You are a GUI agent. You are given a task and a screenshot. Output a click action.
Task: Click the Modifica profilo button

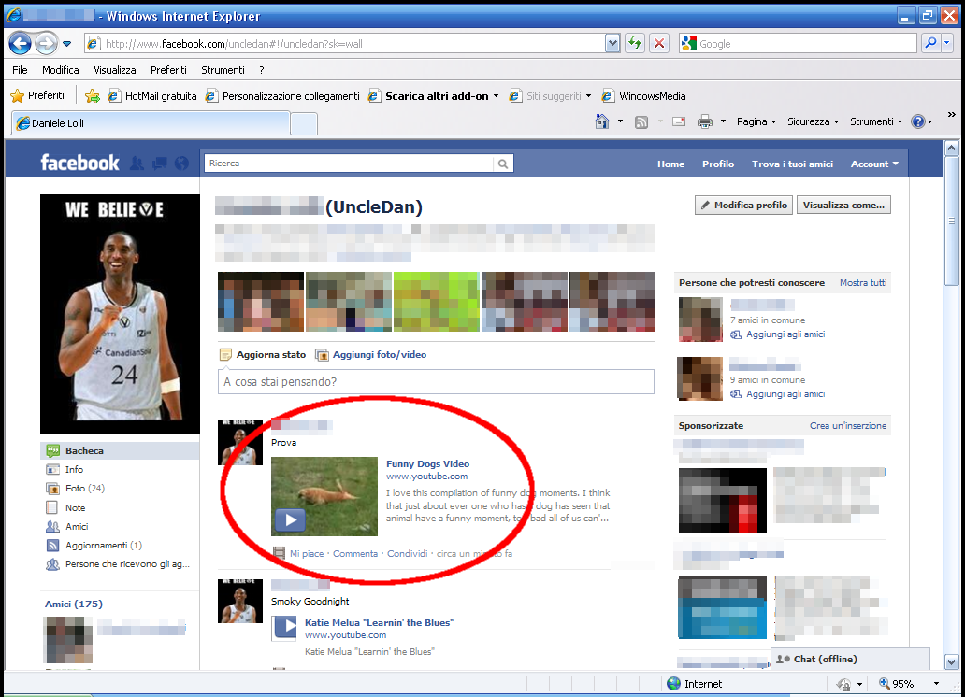tap(744, 205)
